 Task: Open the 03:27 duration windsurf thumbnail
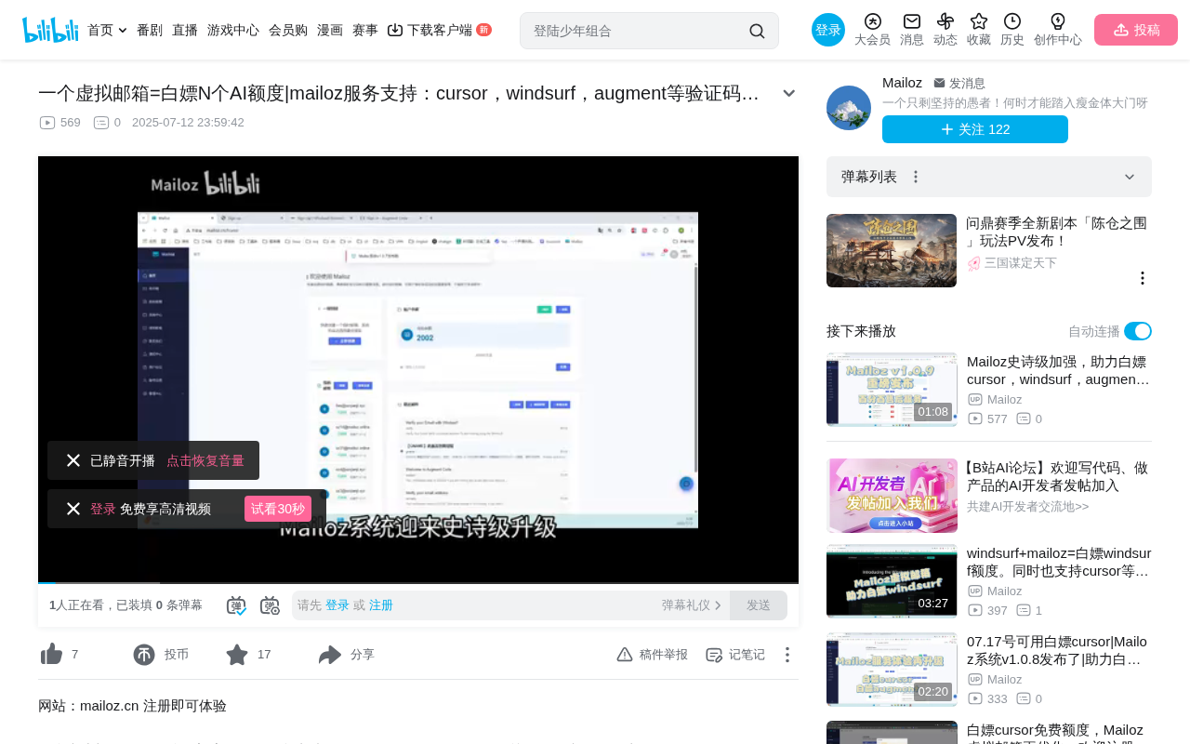892,581
